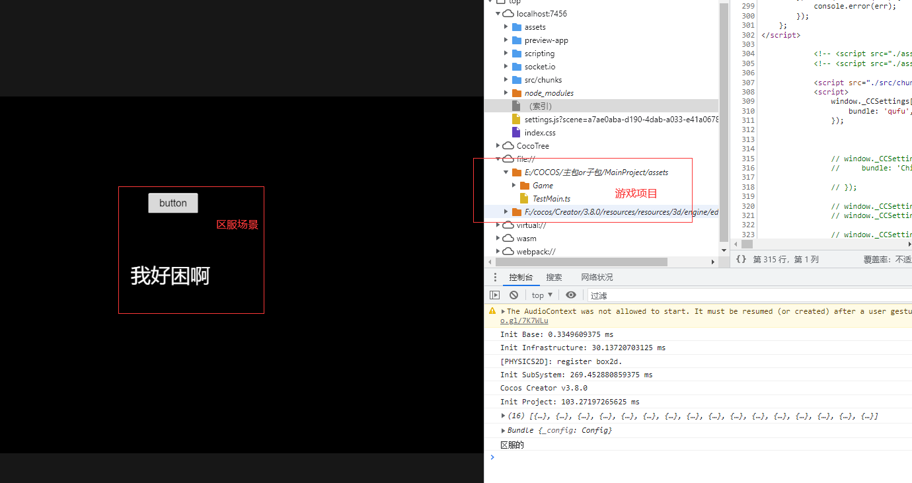912x483 pixels.
Task: Focus the 过滤 console filter field
Action: [x=749, y=295]
